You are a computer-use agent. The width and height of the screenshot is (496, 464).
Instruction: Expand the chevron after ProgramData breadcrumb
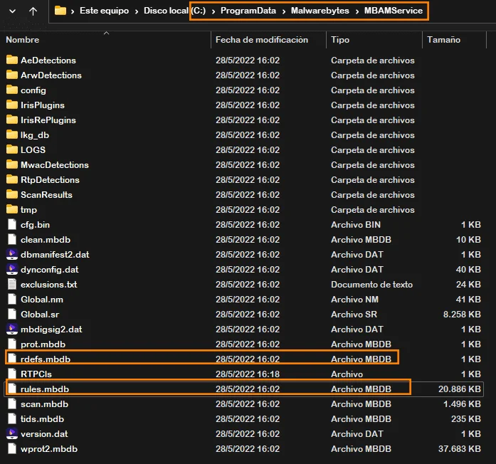click(284, 11)
